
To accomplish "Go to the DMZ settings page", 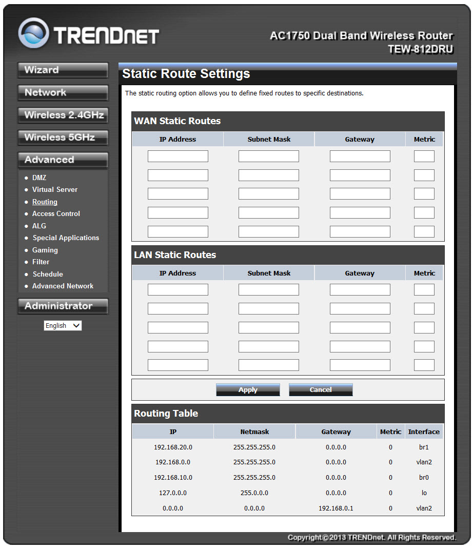I will 39,178.
